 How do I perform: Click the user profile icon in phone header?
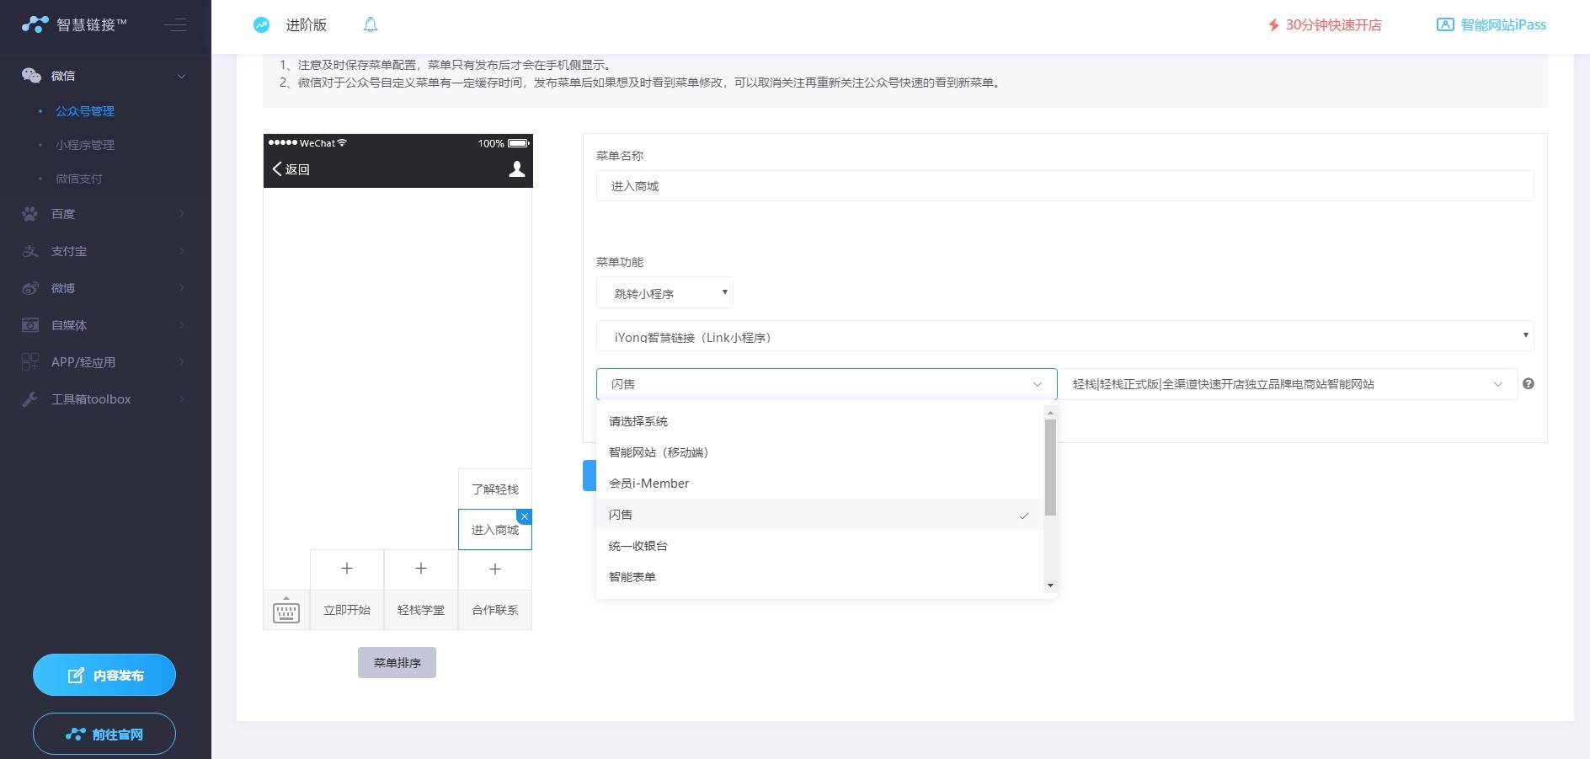517,169
